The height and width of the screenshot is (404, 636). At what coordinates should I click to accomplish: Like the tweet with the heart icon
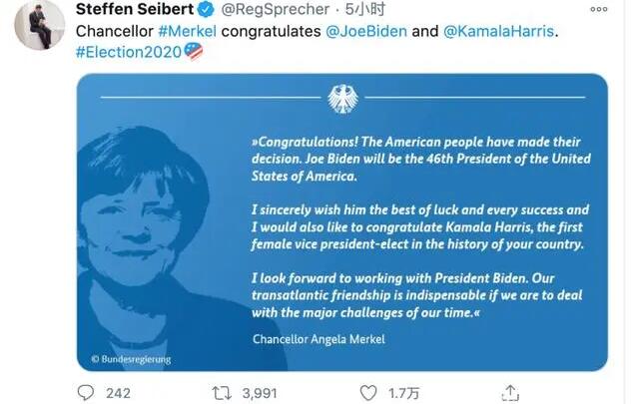(x=369, y=392)
